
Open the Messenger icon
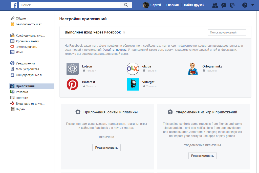(x=224, y=5)
